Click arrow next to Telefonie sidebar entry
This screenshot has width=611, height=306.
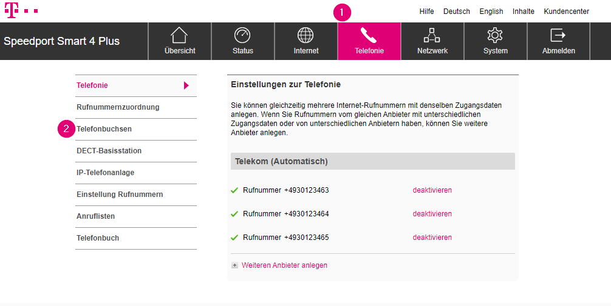point(186,85)
